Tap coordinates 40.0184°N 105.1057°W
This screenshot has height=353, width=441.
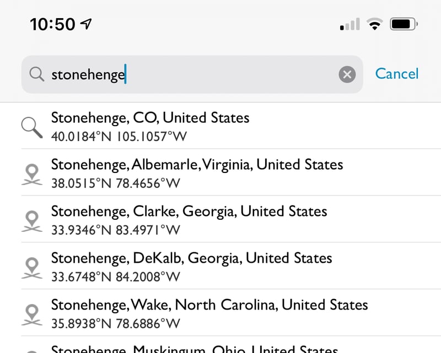(x=116, y=136)
